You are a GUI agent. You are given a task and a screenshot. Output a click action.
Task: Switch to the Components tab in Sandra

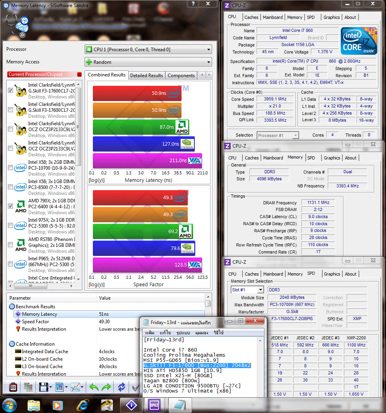click(x=181, y=75)
